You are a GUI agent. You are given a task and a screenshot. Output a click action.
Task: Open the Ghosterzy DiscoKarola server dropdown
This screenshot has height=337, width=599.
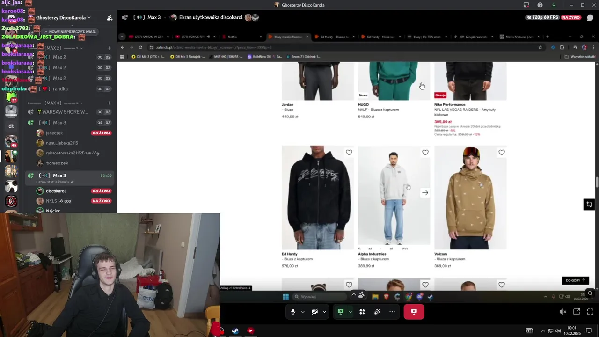(63, 17)
